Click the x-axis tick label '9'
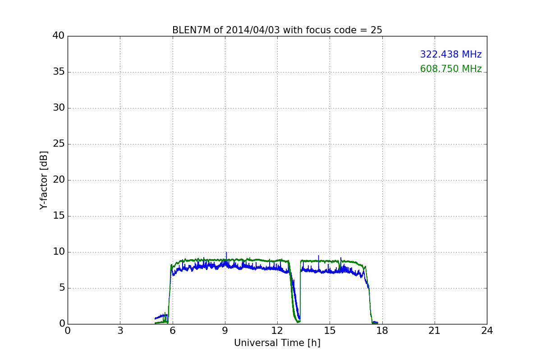Screen dimensions: 541x360 [225, 331]
